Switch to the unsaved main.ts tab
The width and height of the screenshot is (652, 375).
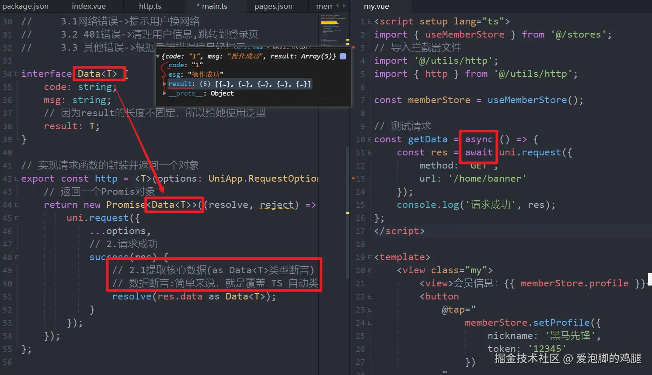212,6
